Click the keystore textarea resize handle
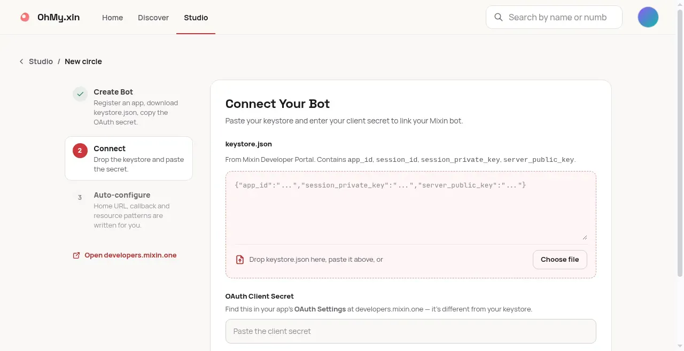 point(584,238)
